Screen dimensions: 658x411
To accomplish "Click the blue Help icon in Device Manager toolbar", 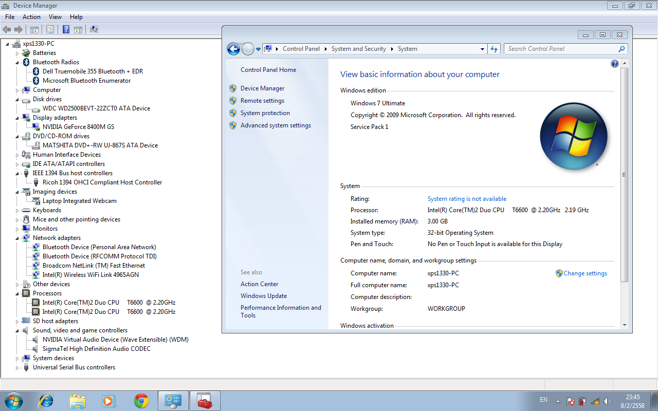I will (66, 29).
